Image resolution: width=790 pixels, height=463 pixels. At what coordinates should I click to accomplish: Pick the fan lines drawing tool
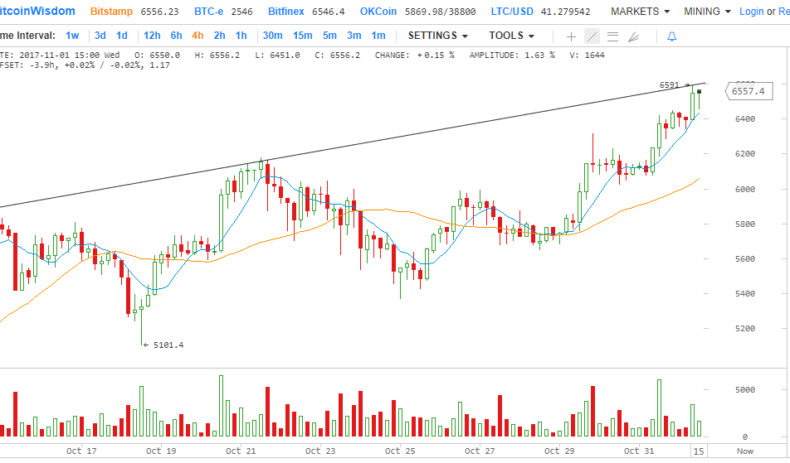[x=633, y=36]
